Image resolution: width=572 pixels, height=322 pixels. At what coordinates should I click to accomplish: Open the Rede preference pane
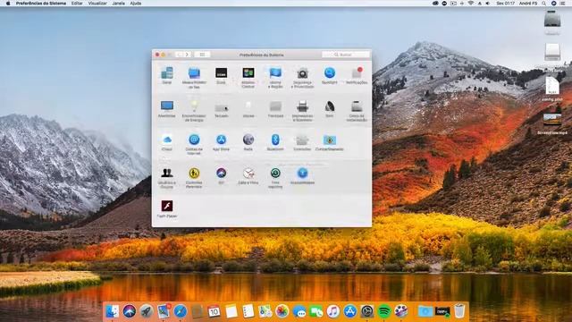click(248, 142)
